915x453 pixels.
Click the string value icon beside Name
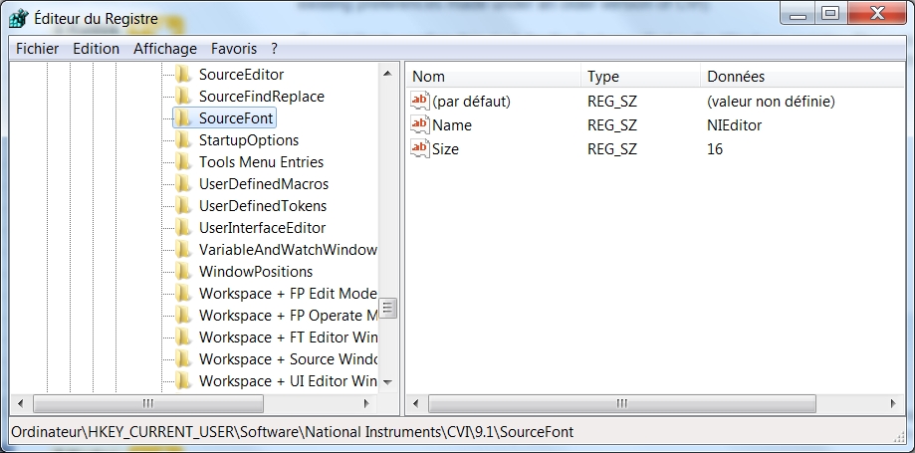click(x=420, y=125)
